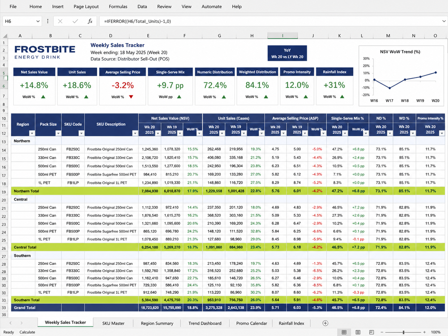
Task: Open the Region column filter dropdown
Action: point(32,133)
